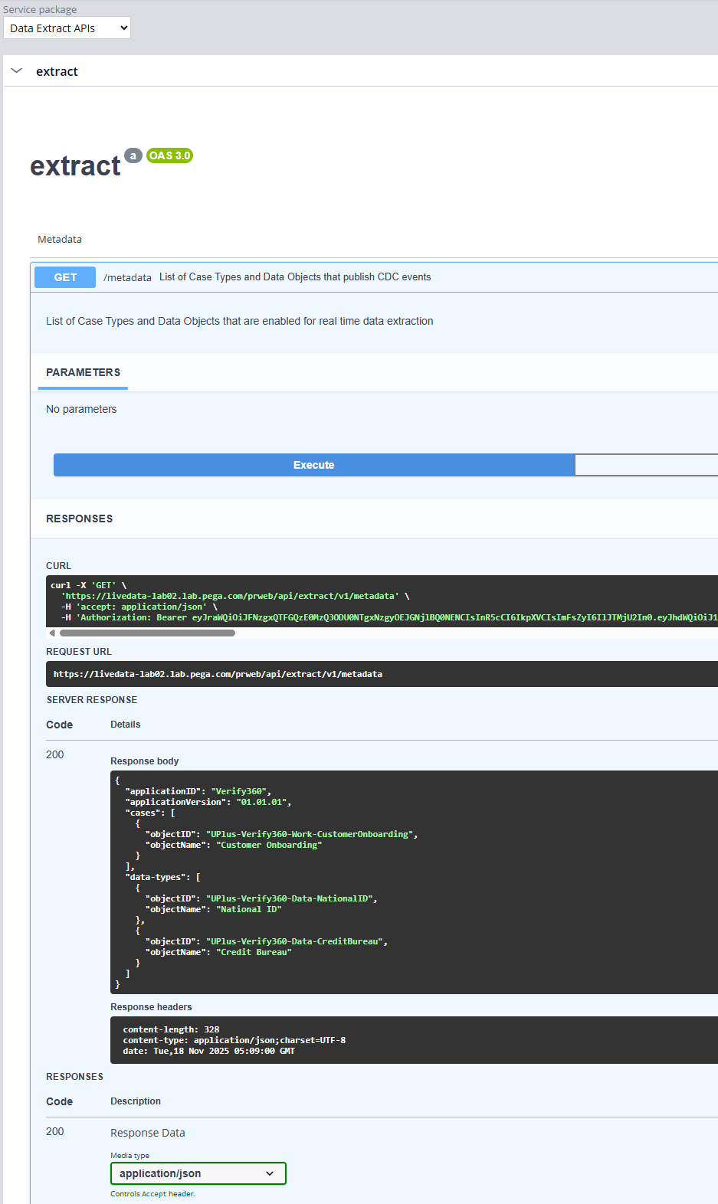Click the curl block horizontal scrollbar
The image size is (718, 1204).
[147, 633]
